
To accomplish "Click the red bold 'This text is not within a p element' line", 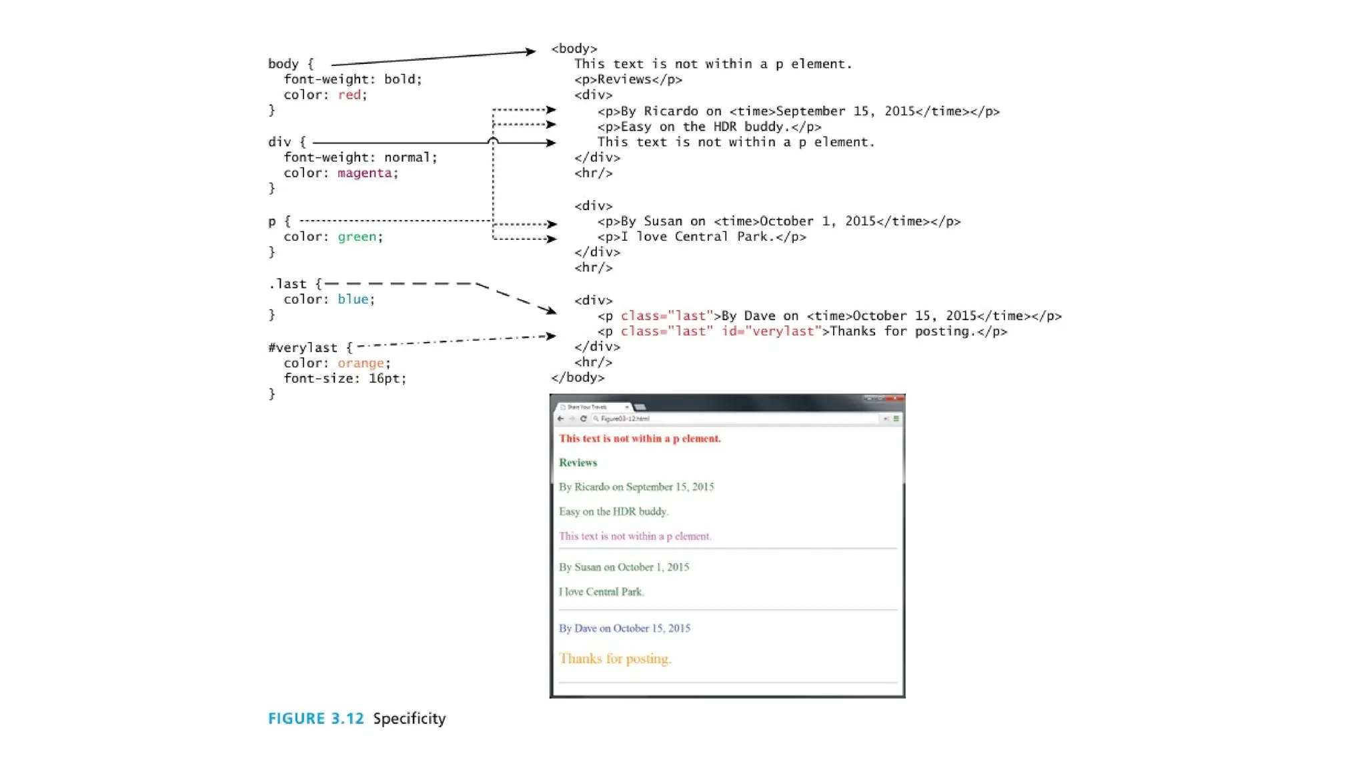I will pyautogui.click(x=640, y=439).
